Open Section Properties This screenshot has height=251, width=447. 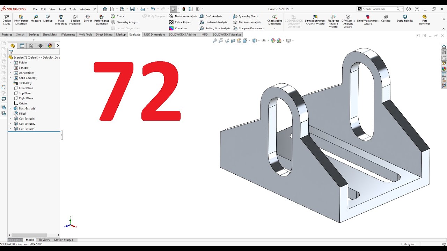tap(75, 20)
